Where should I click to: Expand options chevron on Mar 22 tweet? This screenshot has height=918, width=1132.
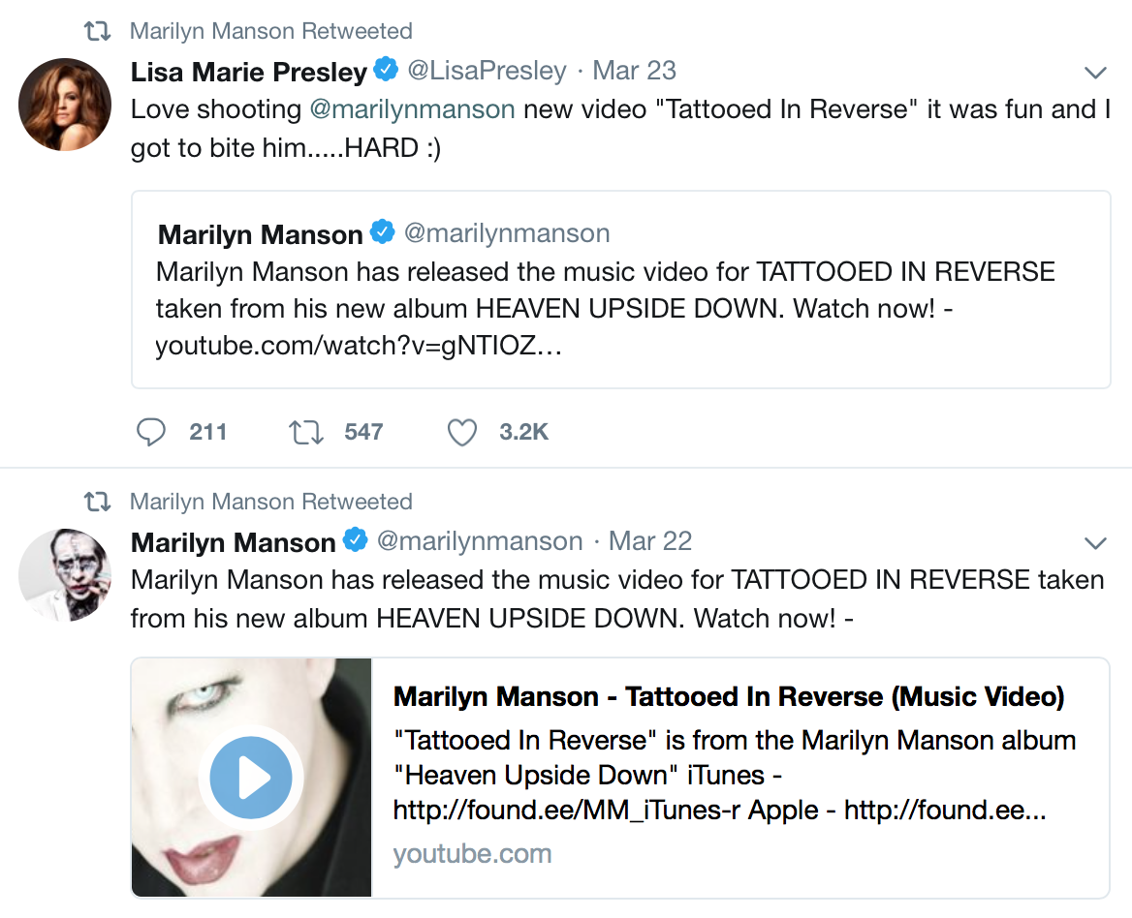1095,542
